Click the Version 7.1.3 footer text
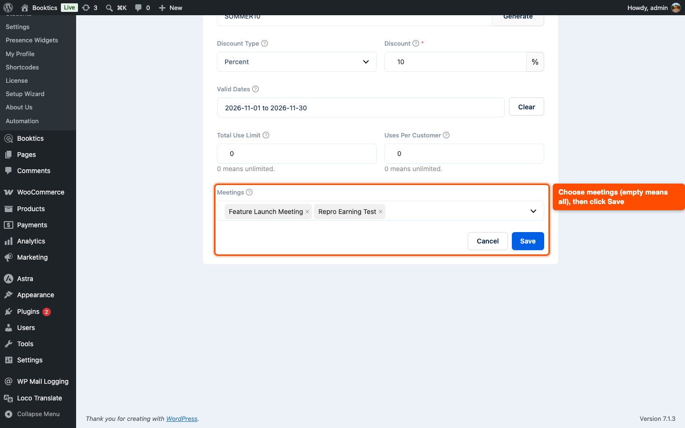Image resolution: width=685 pixels, height=428 pixels. [x=657, y=418]
